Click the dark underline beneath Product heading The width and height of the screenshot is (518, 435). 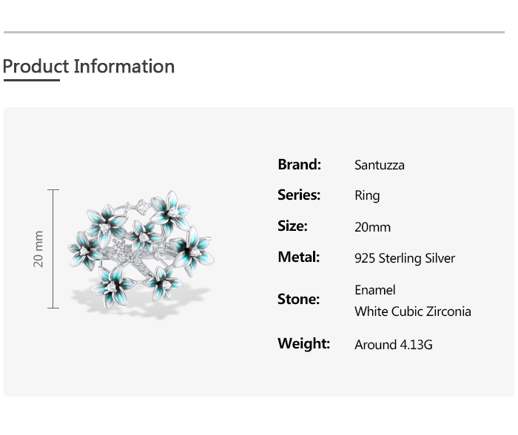click(31, 80)
